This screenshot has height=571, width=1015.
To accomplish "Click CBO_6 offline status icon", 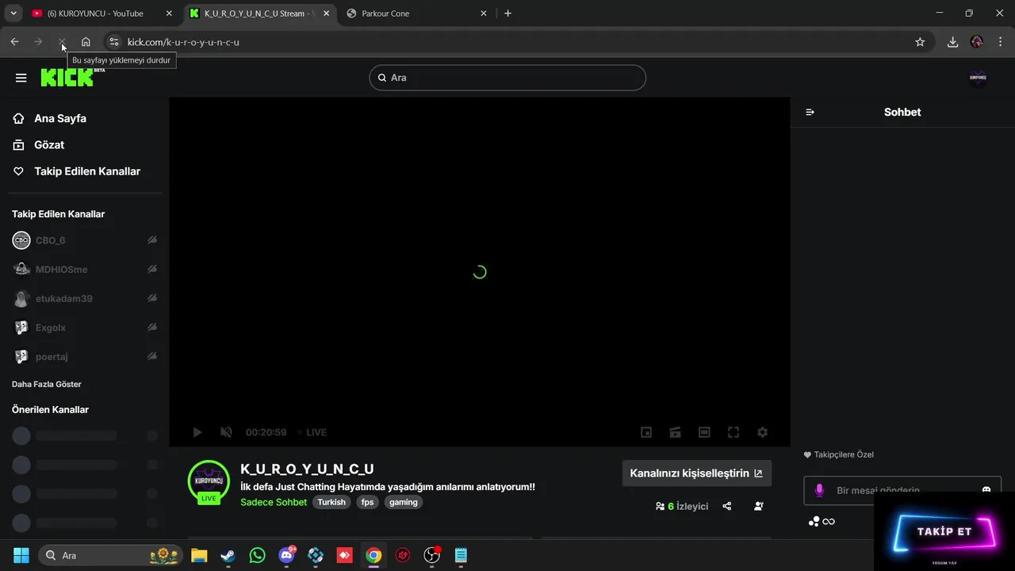I will pos(152,240).
